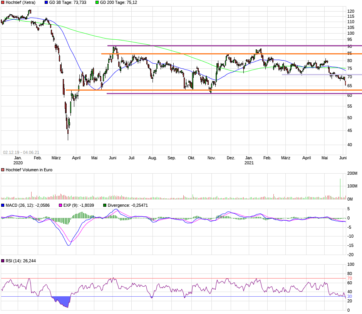Click the blue GD 38 Tage legend swatch
Screen dimensions: 362x314
[x=46, y=3]
